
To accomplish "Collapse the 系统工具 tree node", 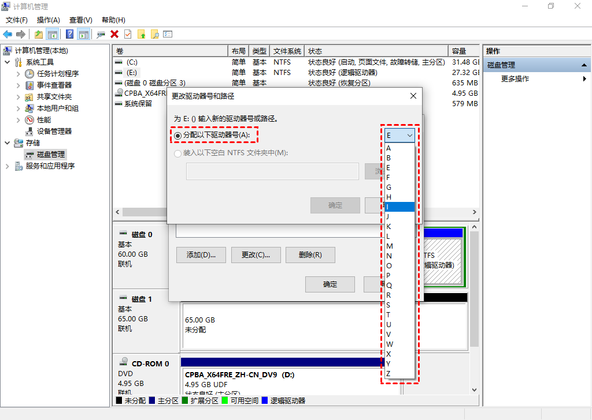I will (x=7, y=62).
